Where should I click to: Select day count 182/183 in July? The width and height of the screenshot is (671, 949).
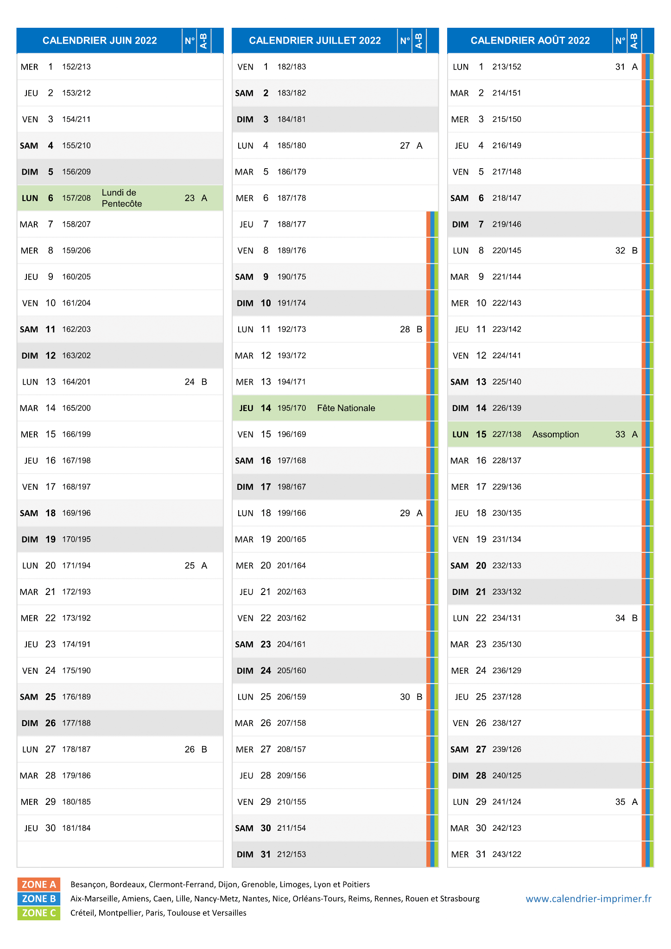[291, 67]
